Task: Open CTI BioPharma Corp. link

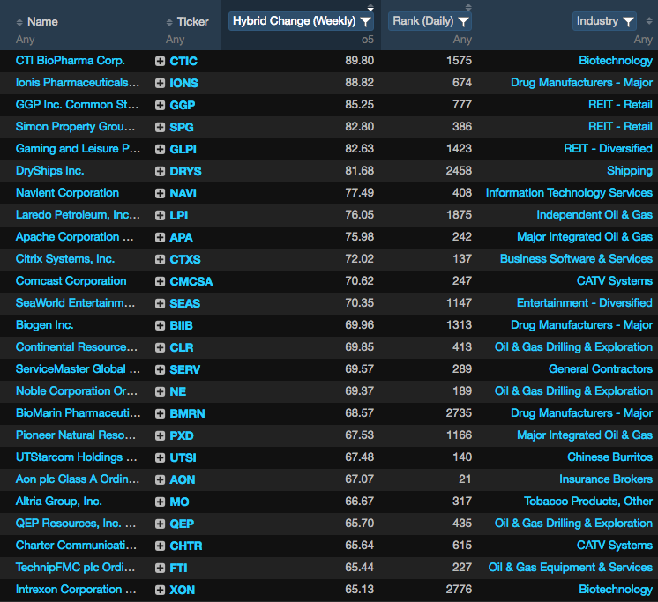Action: point(70,61)
